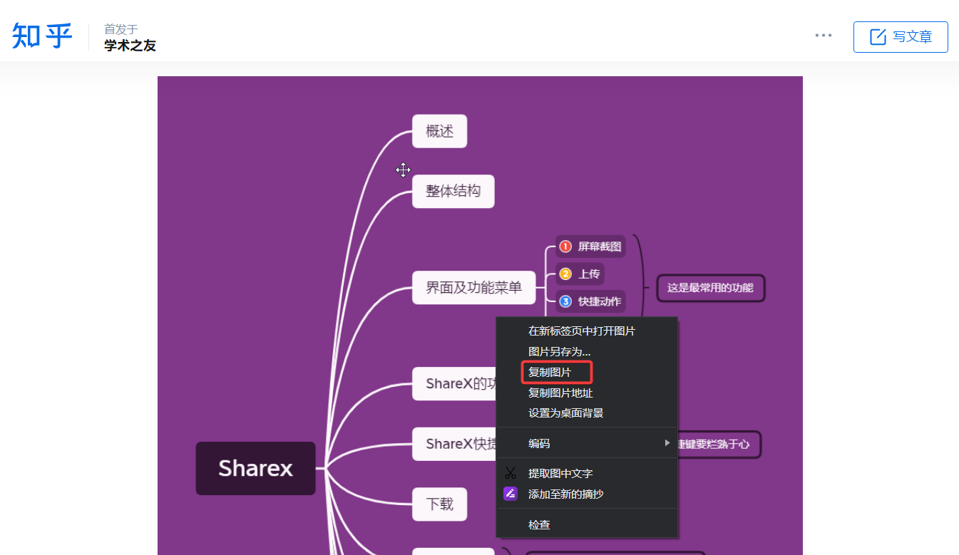Image resolution: width=959 pixels, height=555 pixels.
Task: Choose 在新标签页中打开图片 from the context menu
Action: 587,331
